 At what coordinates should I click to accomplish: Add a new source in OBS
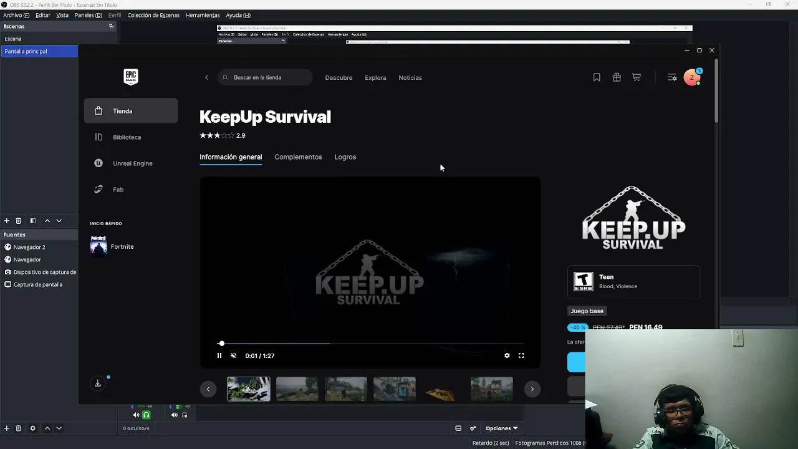click(7, 428)
